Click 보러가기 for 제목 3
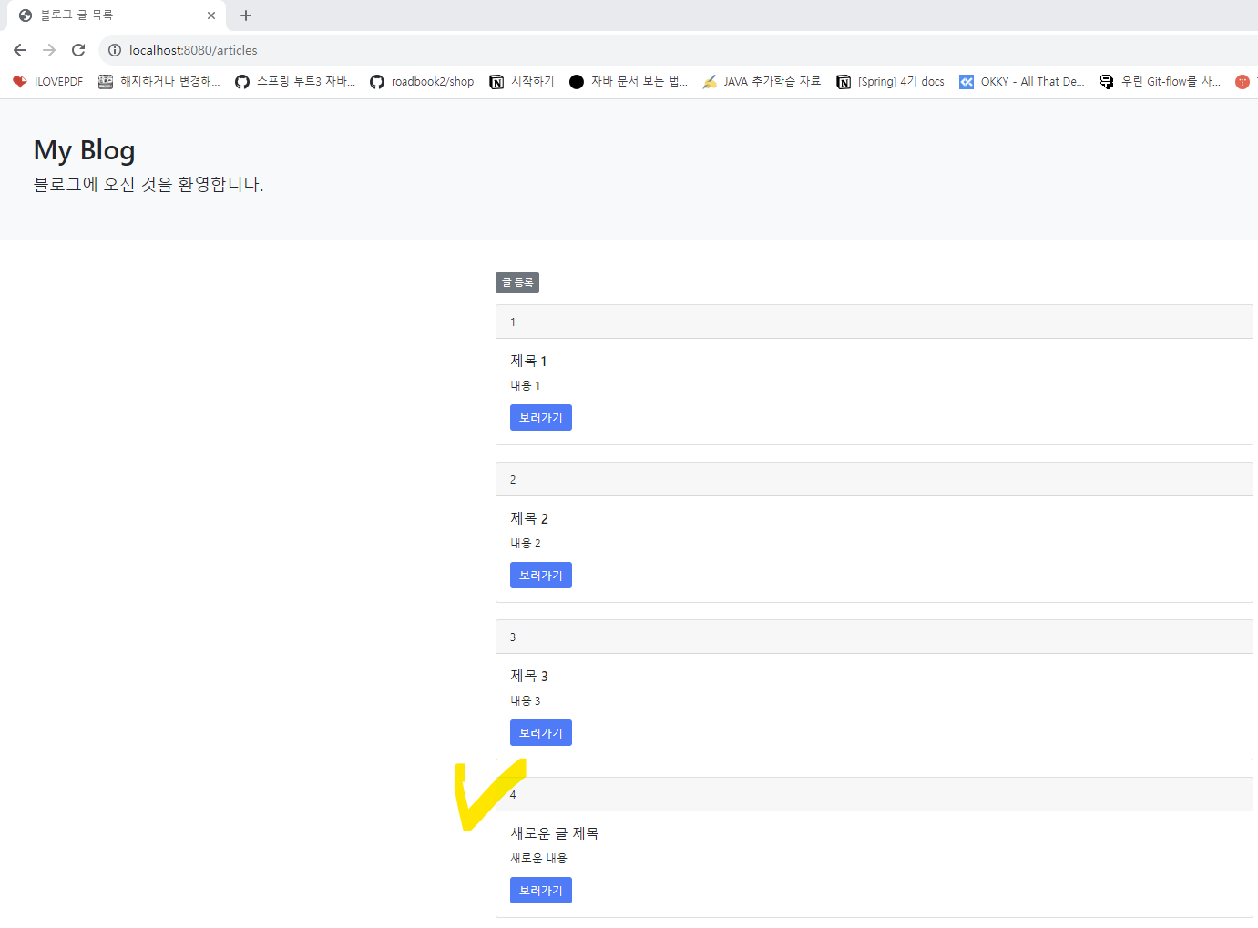 click(541, 733)
